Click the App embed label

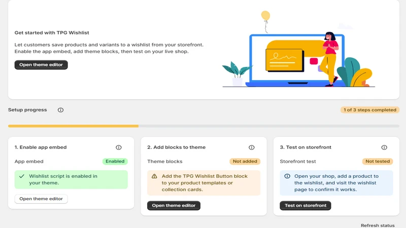click(x=29, y=161)
